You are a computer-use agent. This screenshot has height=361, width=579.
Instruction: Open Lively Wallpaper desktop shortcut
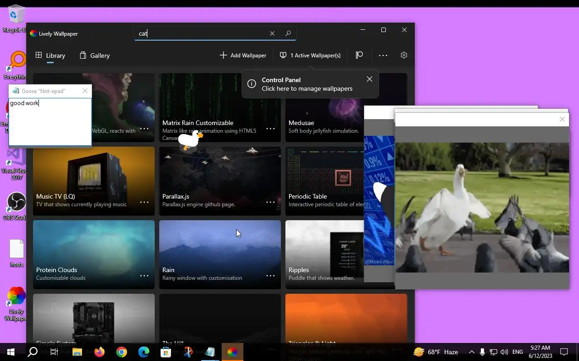[x=15, y=304]
